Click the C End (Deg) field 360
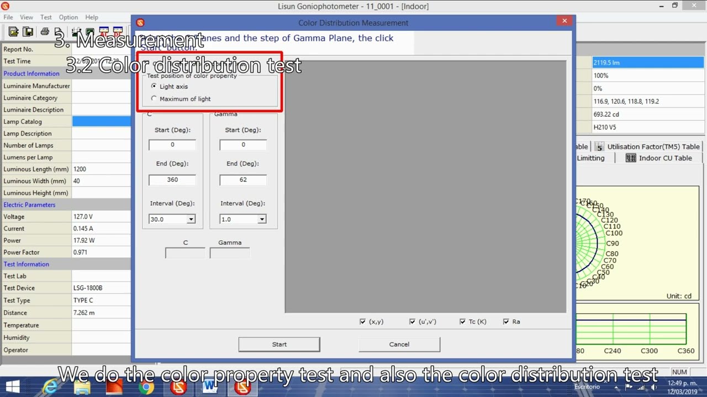Screen dimensions: 707x397 pyautogui.click(x=172, y=180)
